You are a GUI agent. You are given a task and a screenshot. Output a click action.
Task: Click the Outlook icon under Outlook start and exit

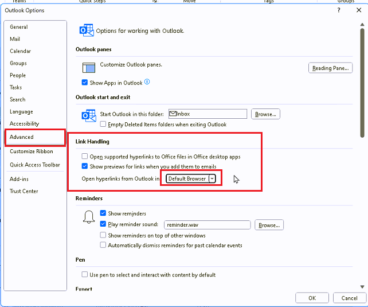pyautogui.click(x=88, y=115)
